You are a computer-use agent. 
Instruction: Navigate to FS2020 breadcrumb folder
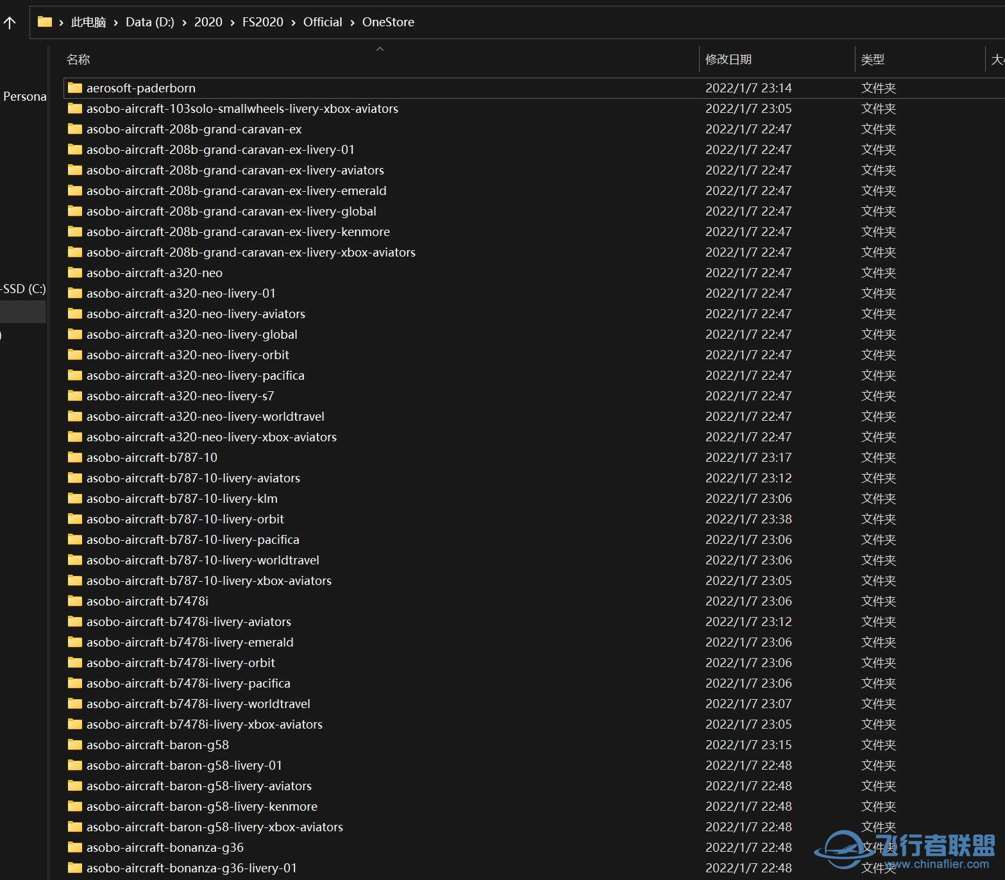263,22
